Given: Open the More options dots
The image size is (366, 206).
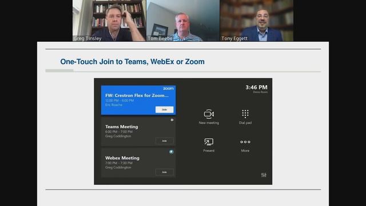Looking at the screenshot, I should (x=245, y=142).
